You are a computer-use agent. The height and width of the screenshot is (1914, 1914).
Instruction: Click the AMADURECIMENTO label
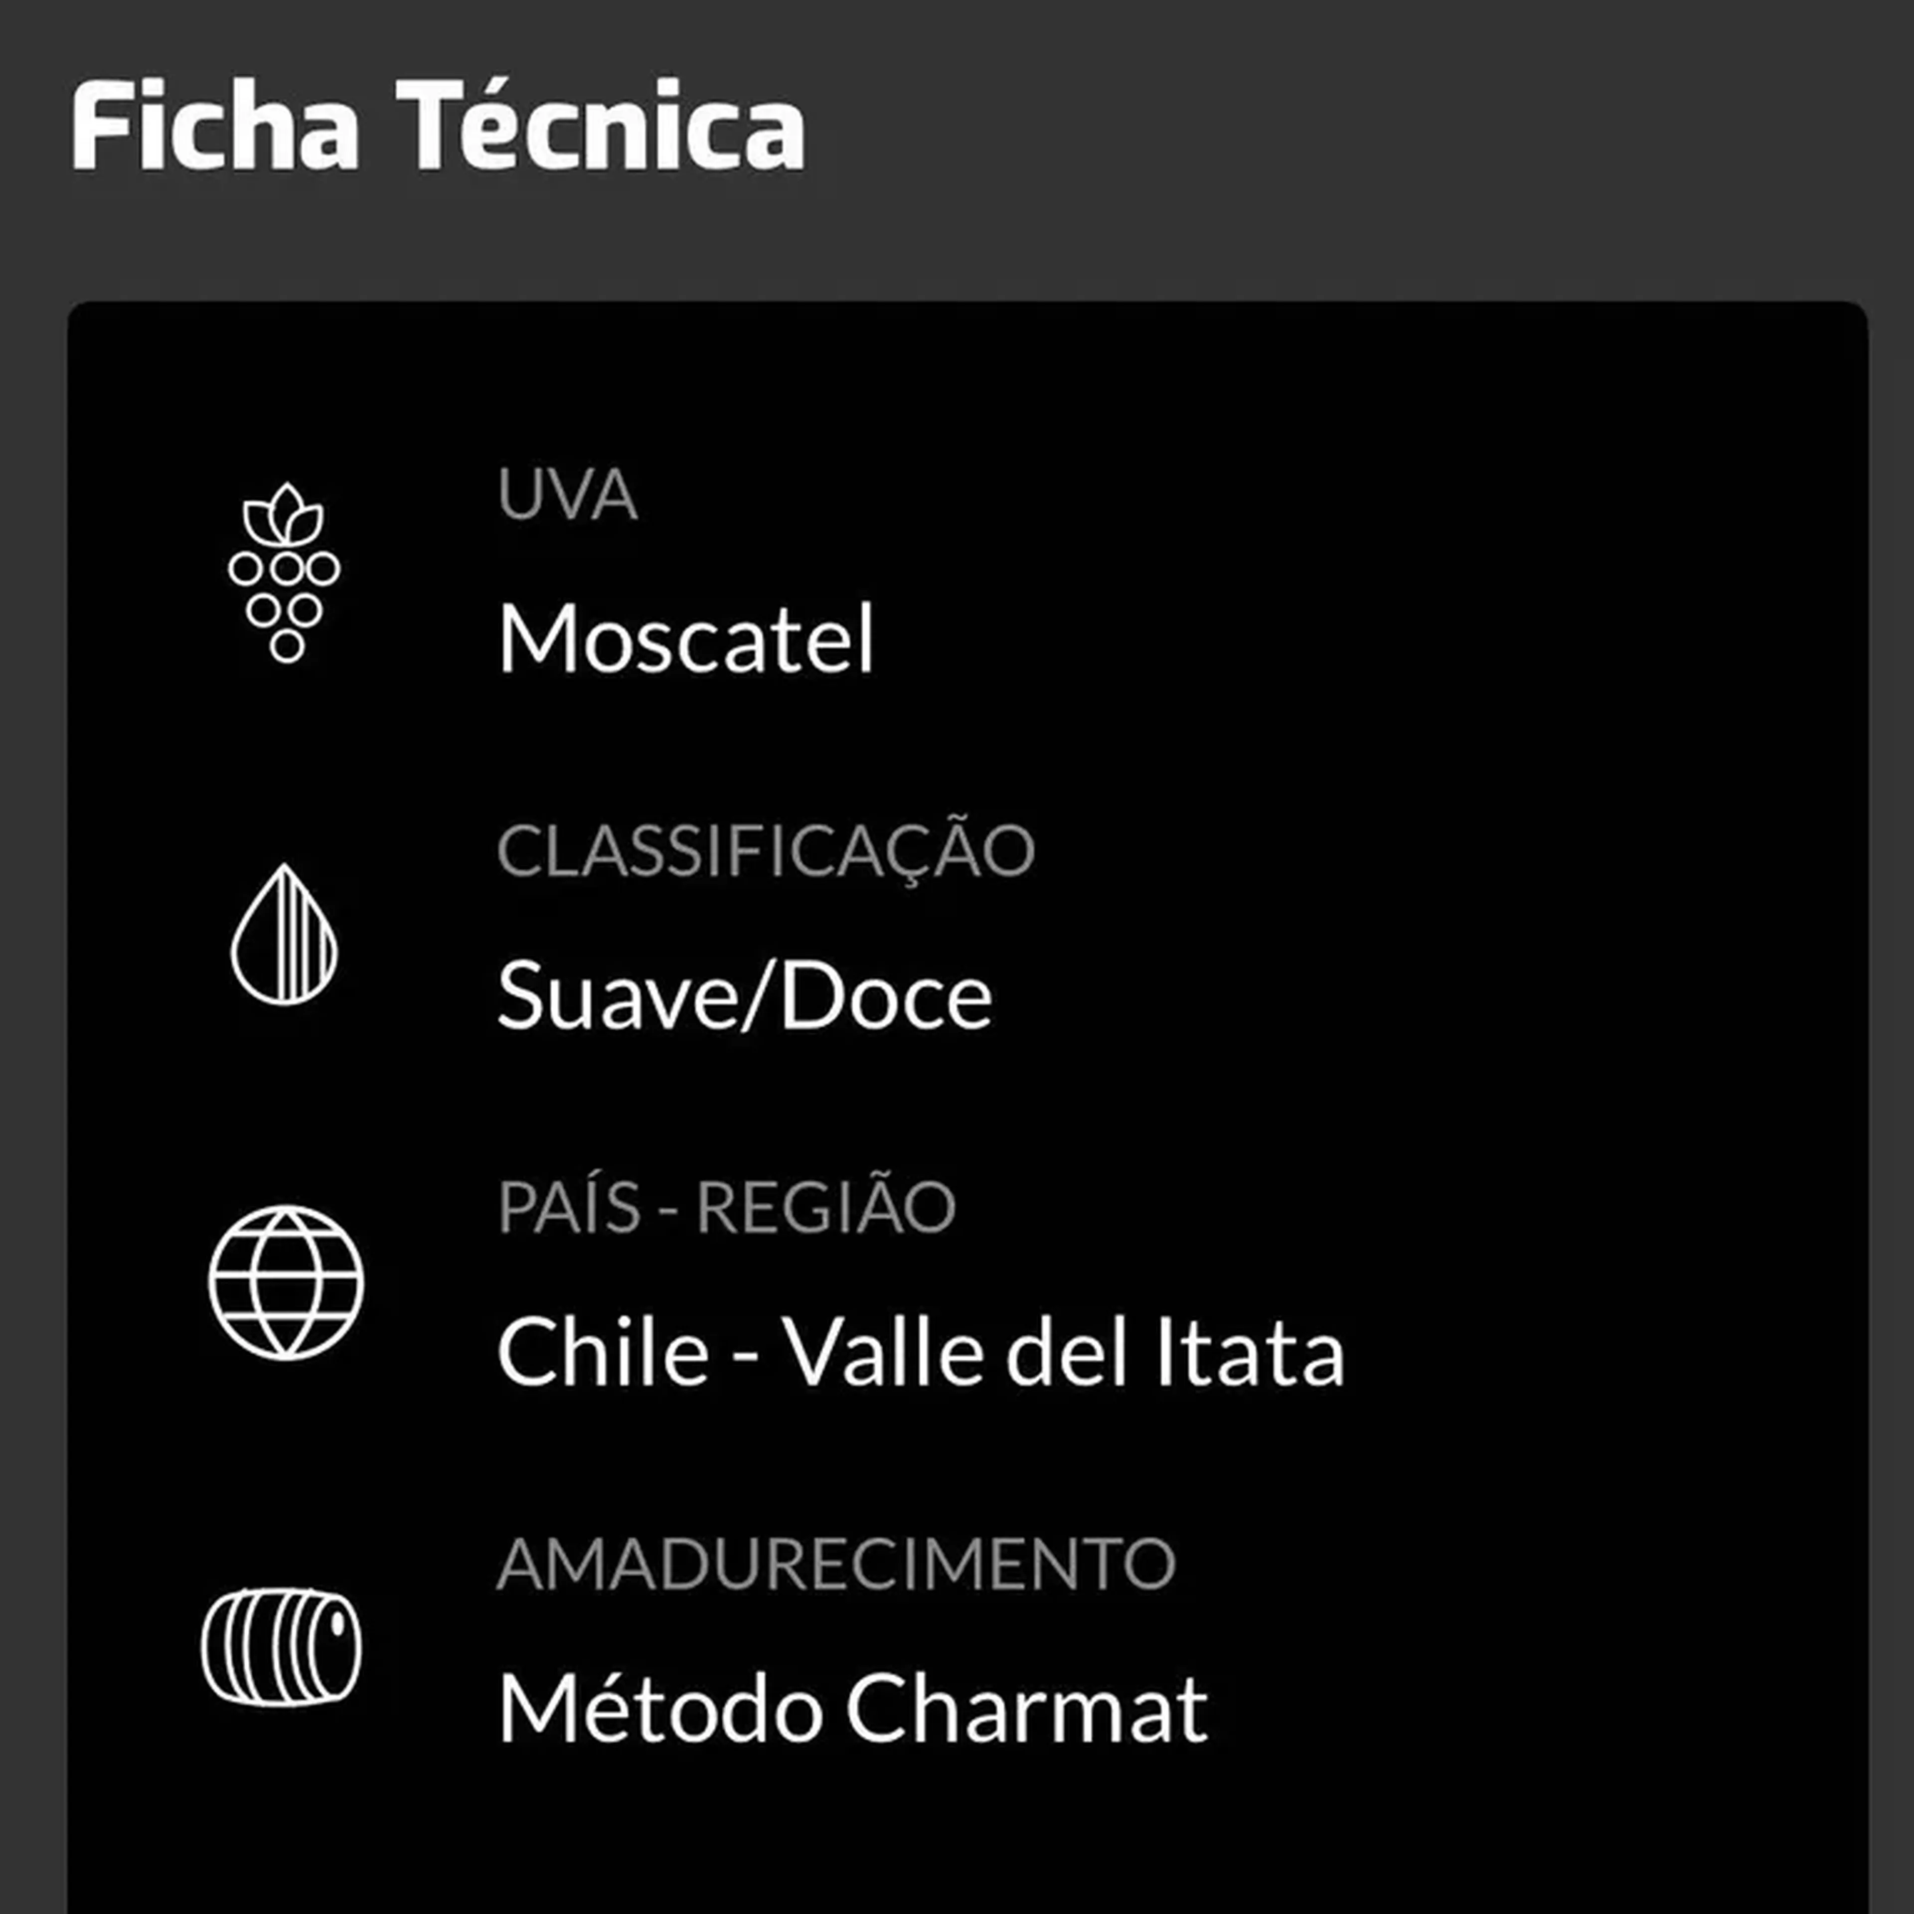click(x=835, y=1564)
